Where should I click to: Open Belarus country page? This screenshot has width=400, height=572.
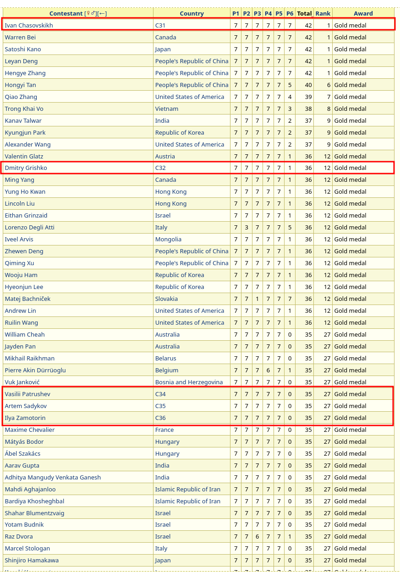pos(165,358)
